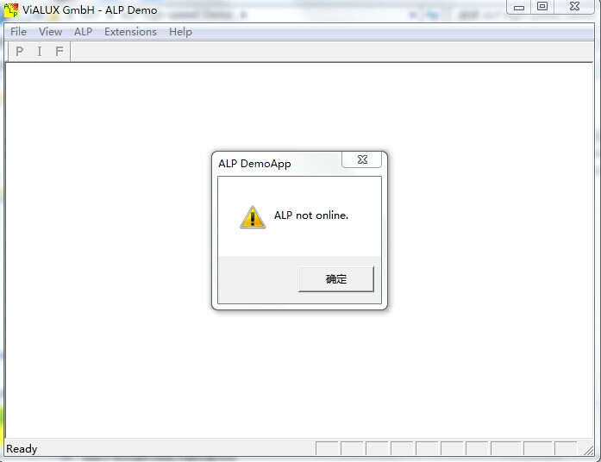Open the Extensions menu
The image size is (601, 462).
(130, 32)
